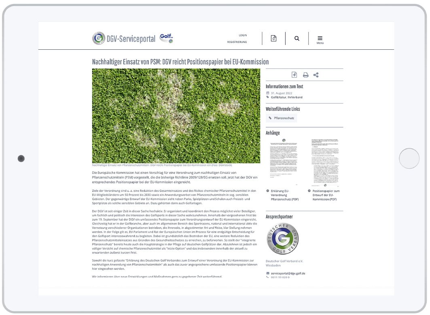Image resolution: width=430 pixels, height=315 pixels.
Task: Open the Erklärung EU-Verordnung PDF thumbnail
Action: 284,162
